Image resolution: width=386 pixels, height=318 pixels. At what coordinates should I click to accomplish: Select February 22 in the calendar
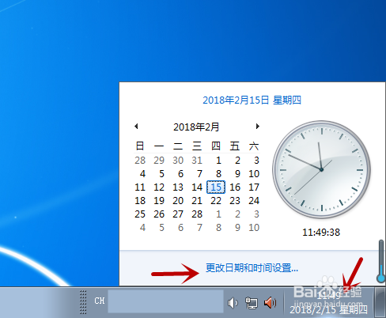tap(216, 201)
